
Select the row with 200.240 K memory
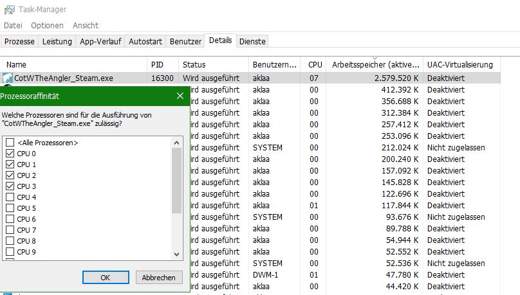[x=345, y=159]
